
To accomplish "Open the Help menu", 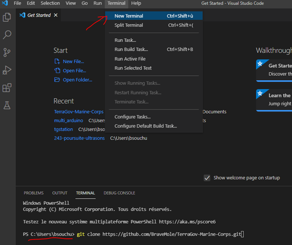I will [x=136, y=3].
